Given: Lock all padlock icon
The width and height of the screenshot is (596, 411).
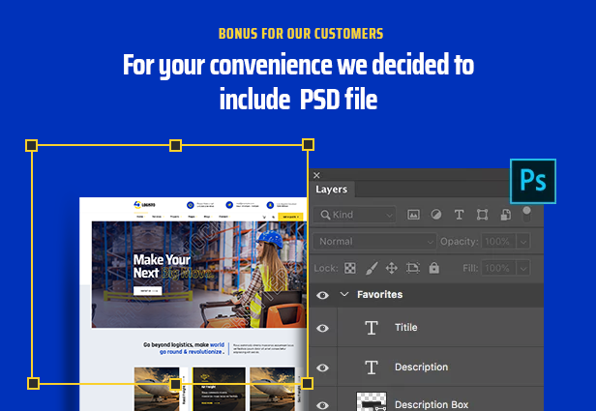Looking at the screenshot, I should 434,268.
